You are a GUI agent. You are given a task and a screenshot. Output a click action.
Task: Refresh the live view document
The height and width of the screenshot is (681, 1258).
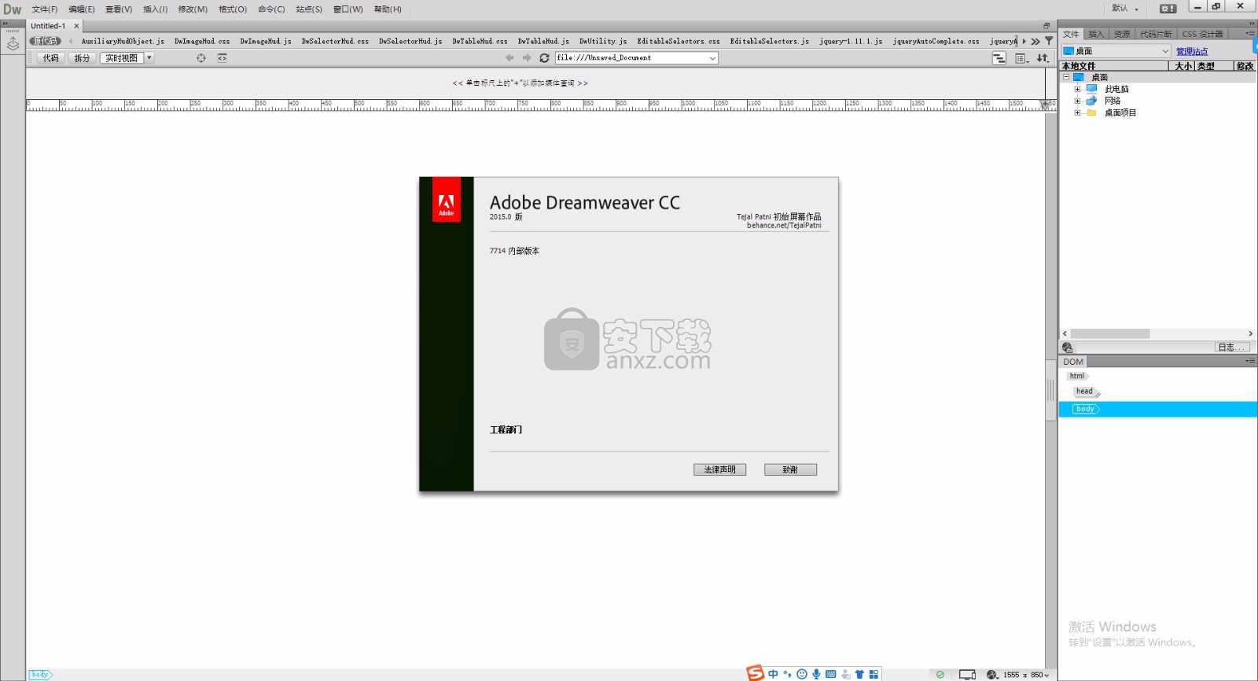click(x=544, y=58)
